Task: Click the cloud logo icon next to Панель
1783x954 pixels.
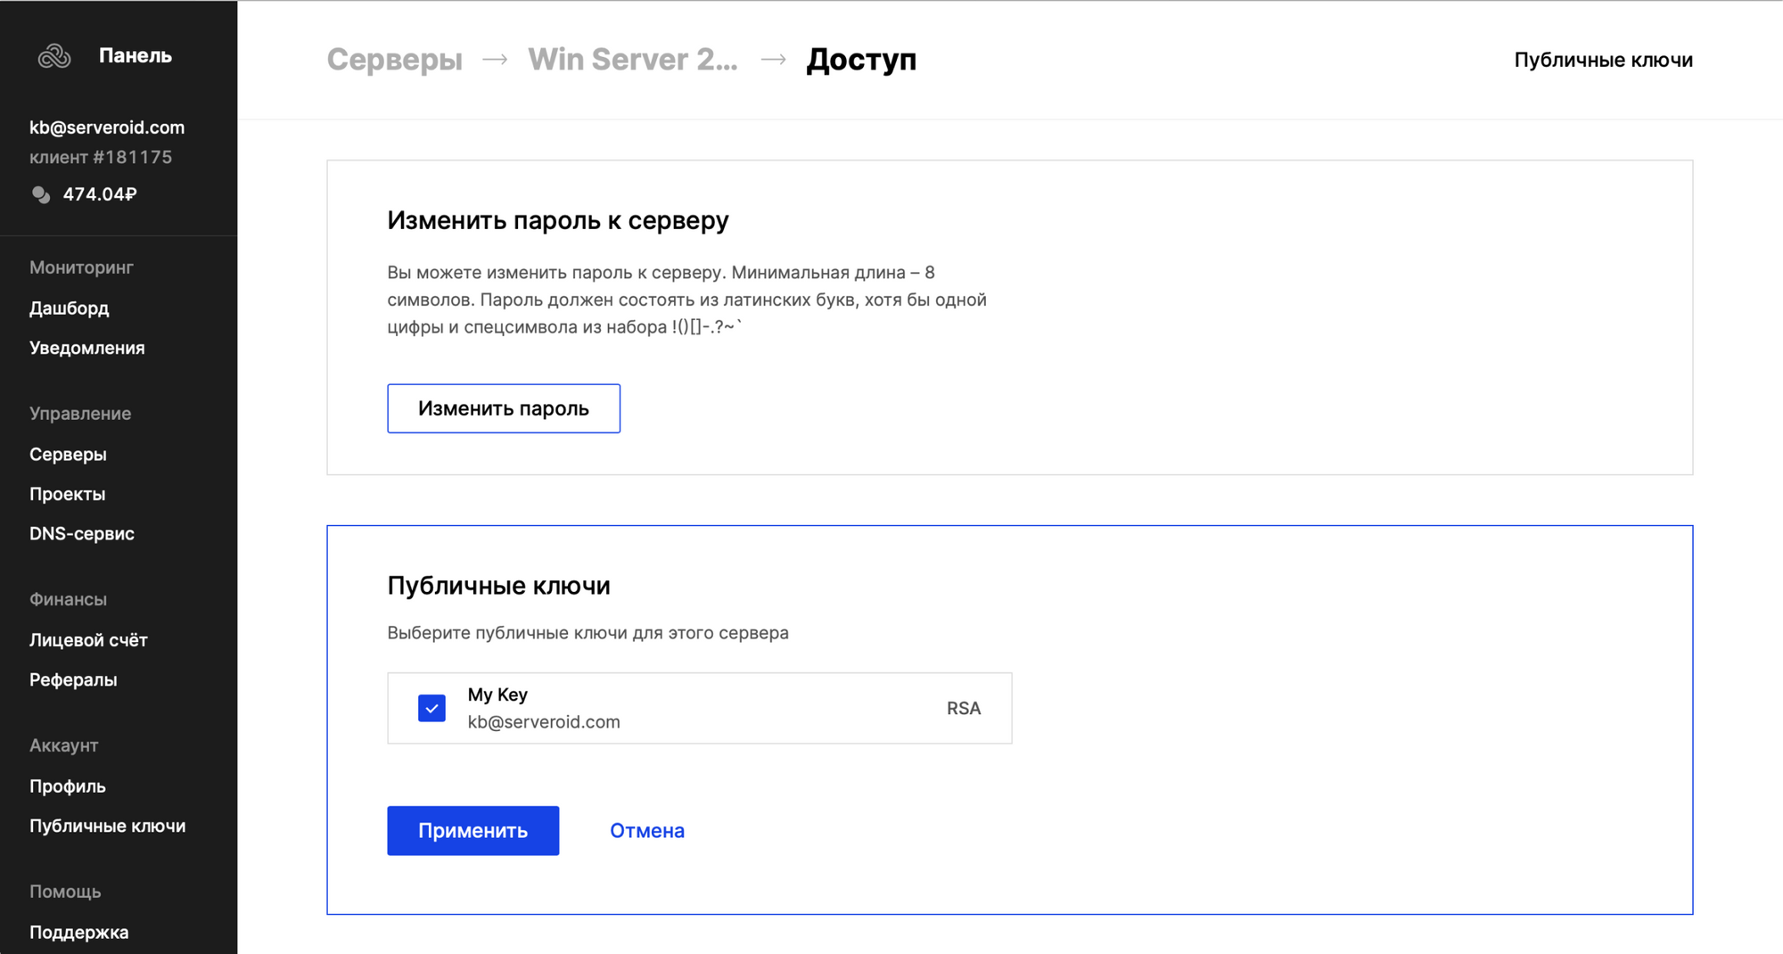Action: click(x=54, y=56)
